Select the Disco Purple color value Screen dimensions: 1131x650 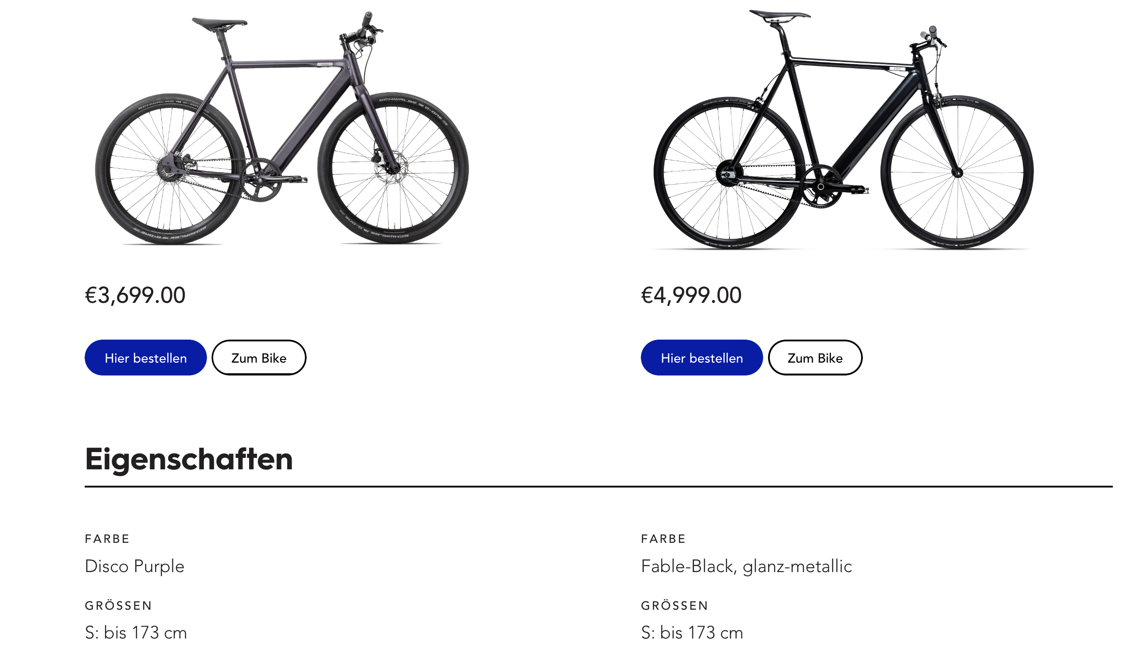tap(134, 566)
